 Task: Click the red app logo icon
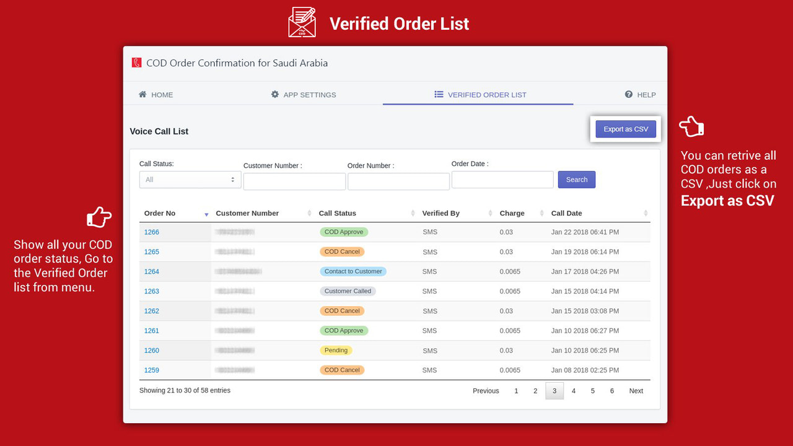click(136, 63)
